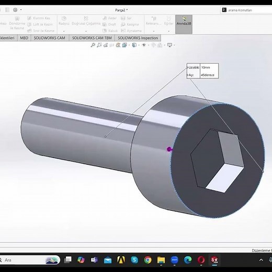This screenshot has width=272, height=272.
Task: Open Microsoft Edge from taskbar
Action: pos(188,260)
